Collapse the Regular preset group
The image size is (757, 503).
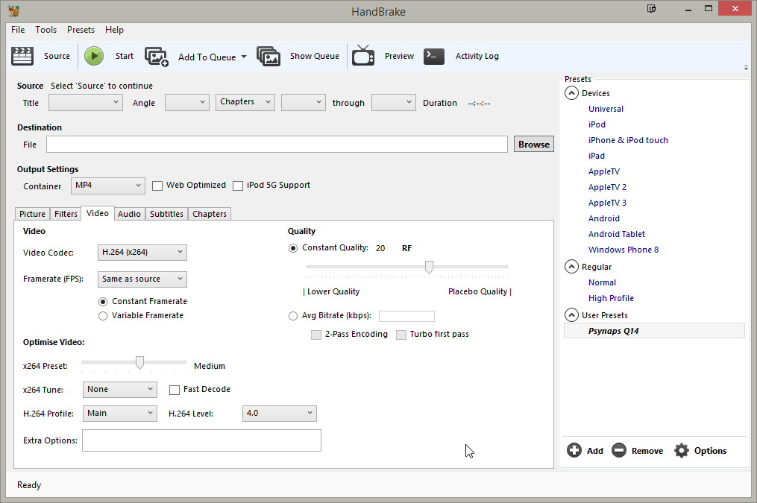click(x=571, y=267)
